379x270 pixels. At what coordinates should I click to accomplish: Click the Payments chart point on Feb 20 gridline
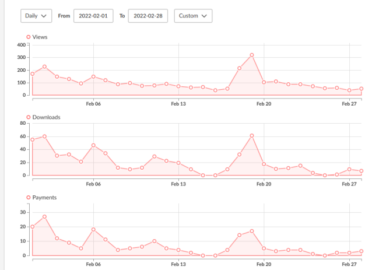264,248
